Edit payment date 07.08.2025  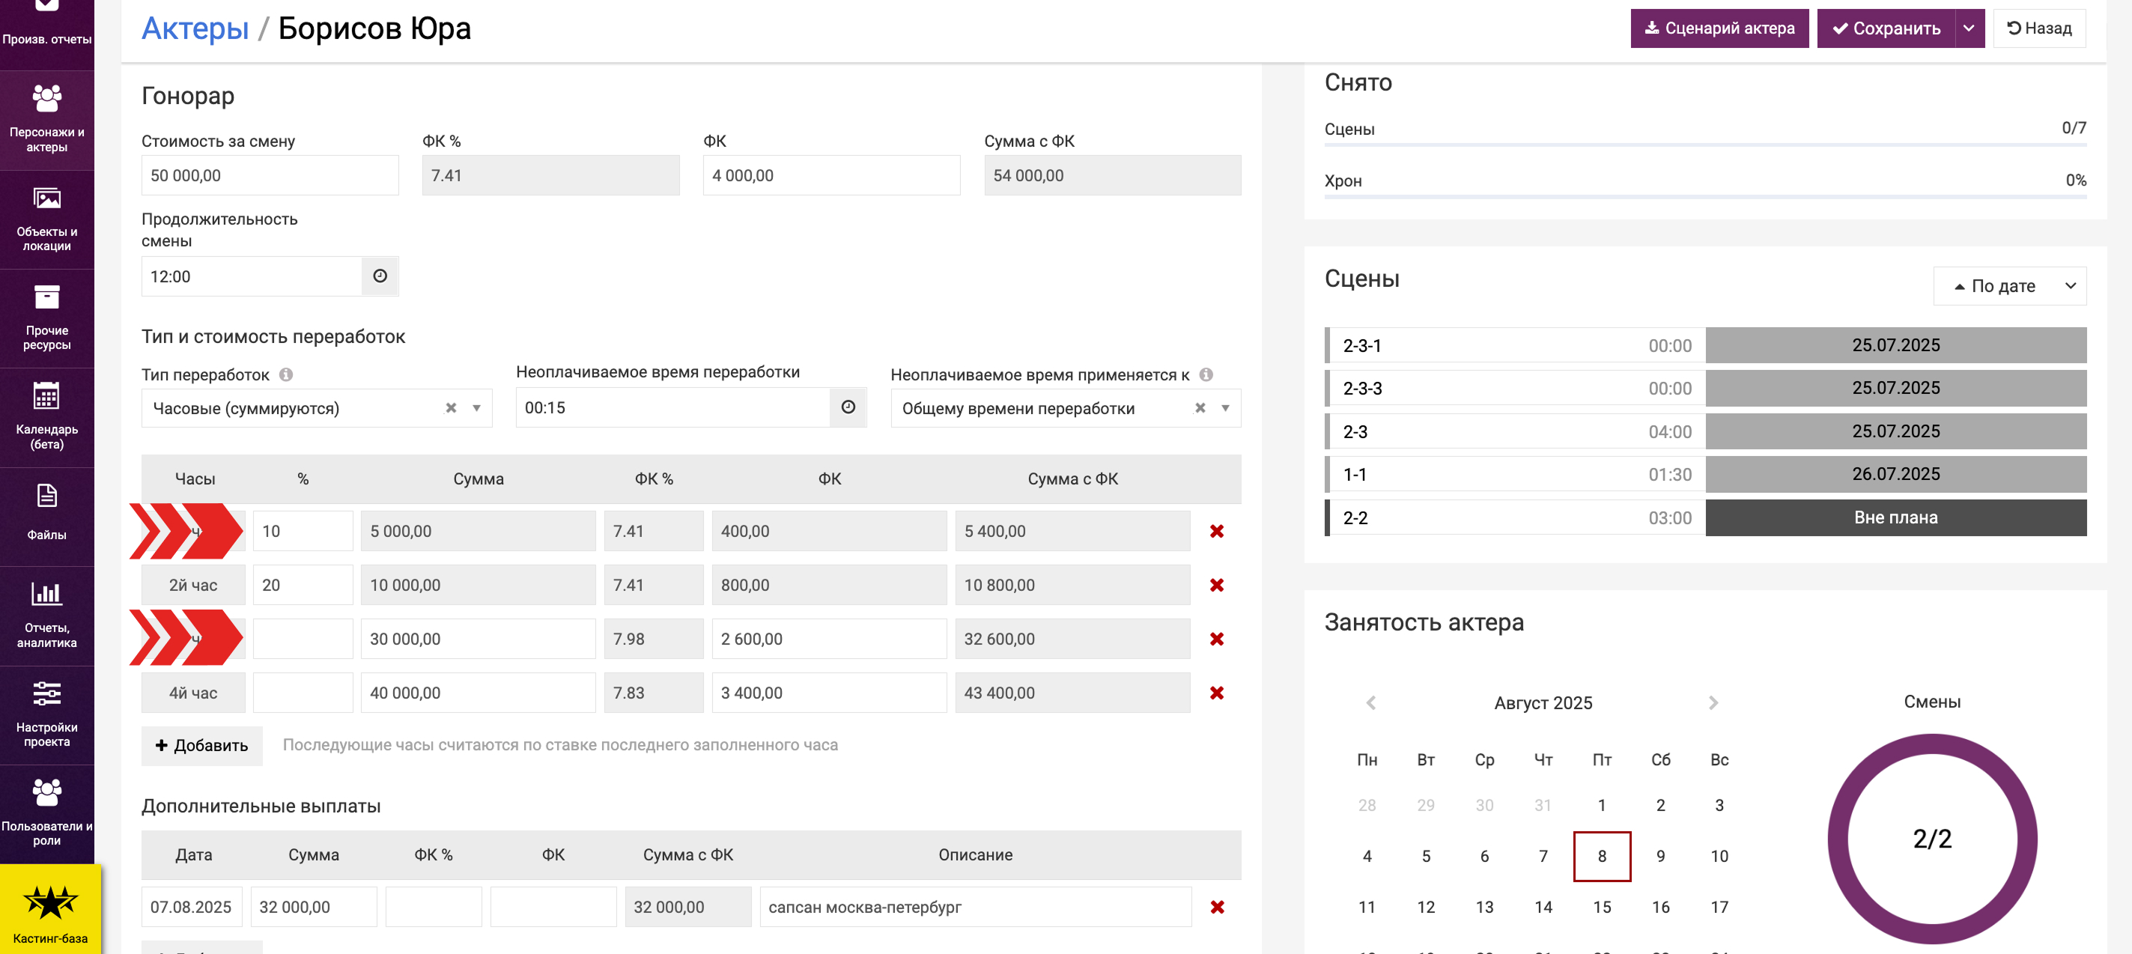[192, 907]
